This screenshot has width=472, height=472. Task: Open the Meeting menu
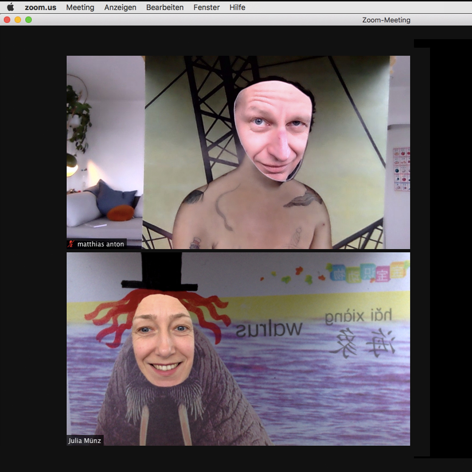[80, 8]
